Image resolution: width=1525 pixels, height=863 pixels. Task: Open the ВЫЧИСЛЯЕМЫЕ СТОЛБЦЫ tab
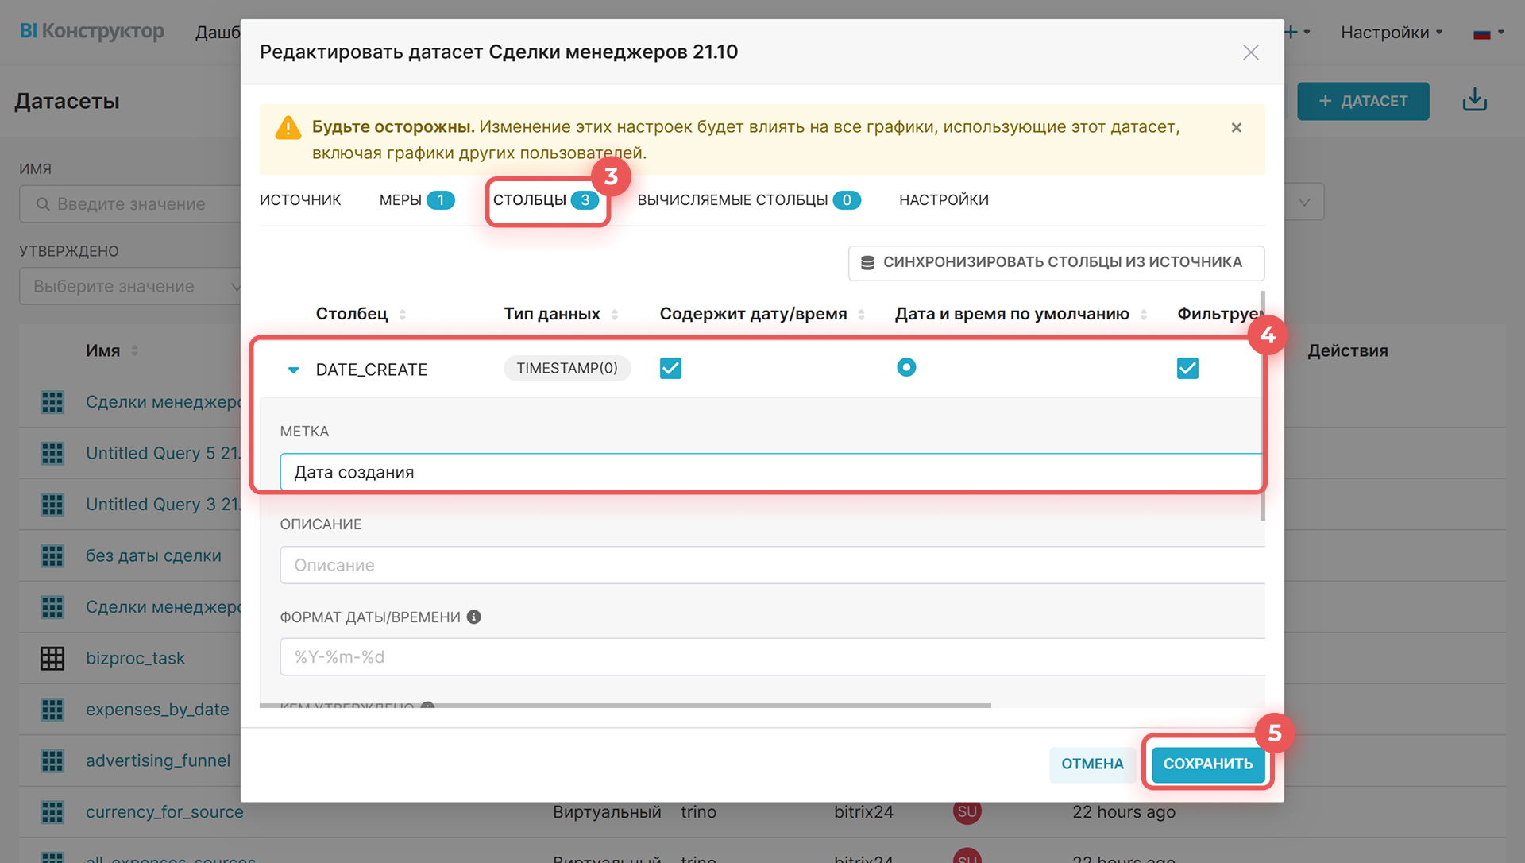click(747, 200)
